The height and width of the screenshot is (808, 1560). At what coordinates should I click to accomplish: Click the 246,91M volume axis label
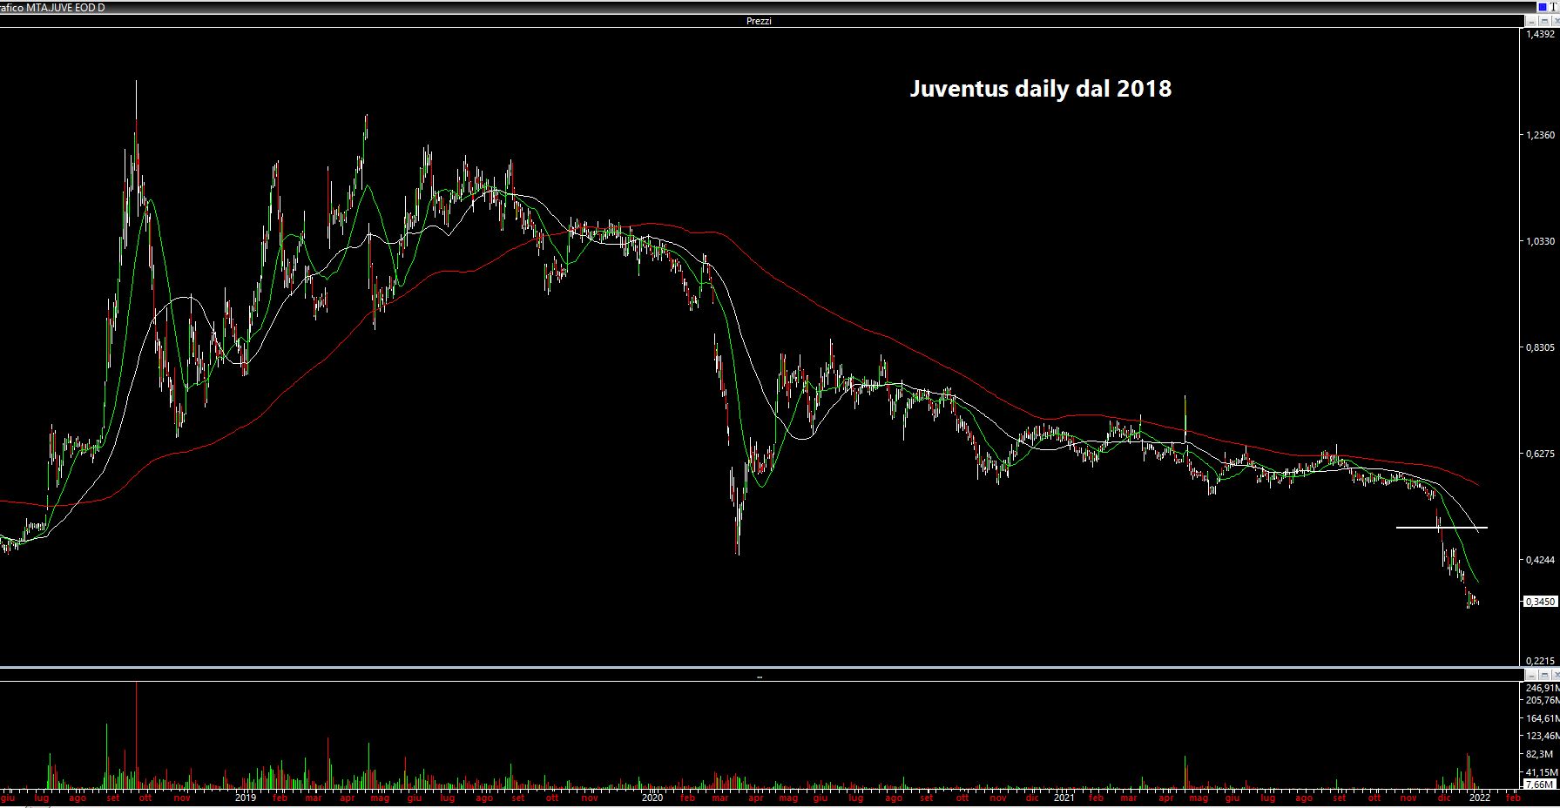coord(1543,688)
